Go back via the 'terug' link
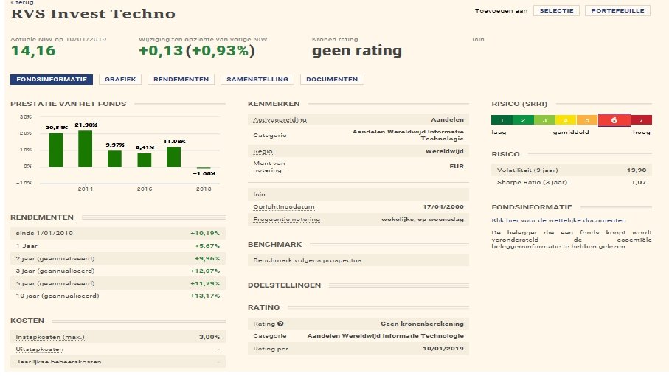Viewport: 669px width, 376px height. 22,2
